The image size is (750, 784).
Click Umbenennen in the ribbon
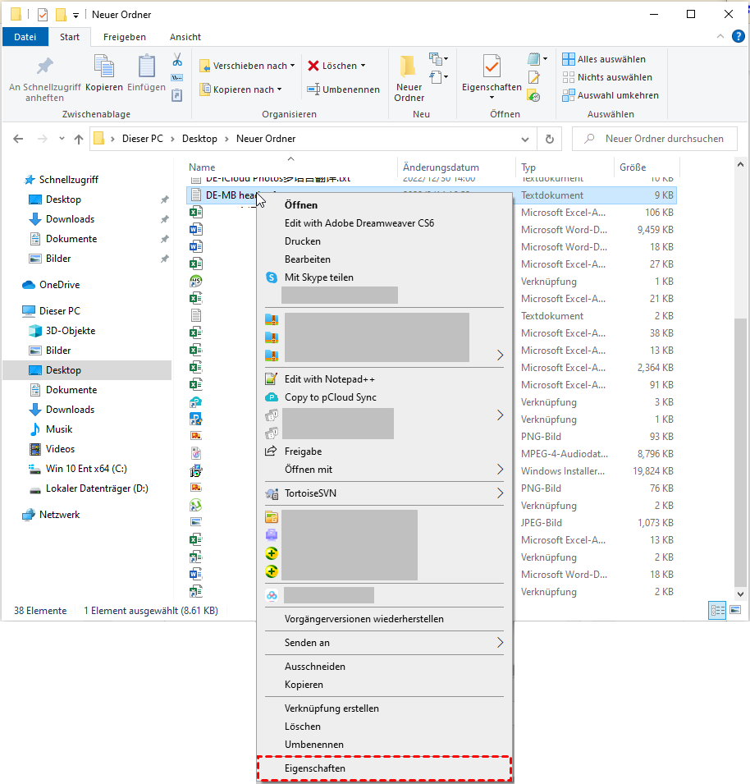[343, 89]
